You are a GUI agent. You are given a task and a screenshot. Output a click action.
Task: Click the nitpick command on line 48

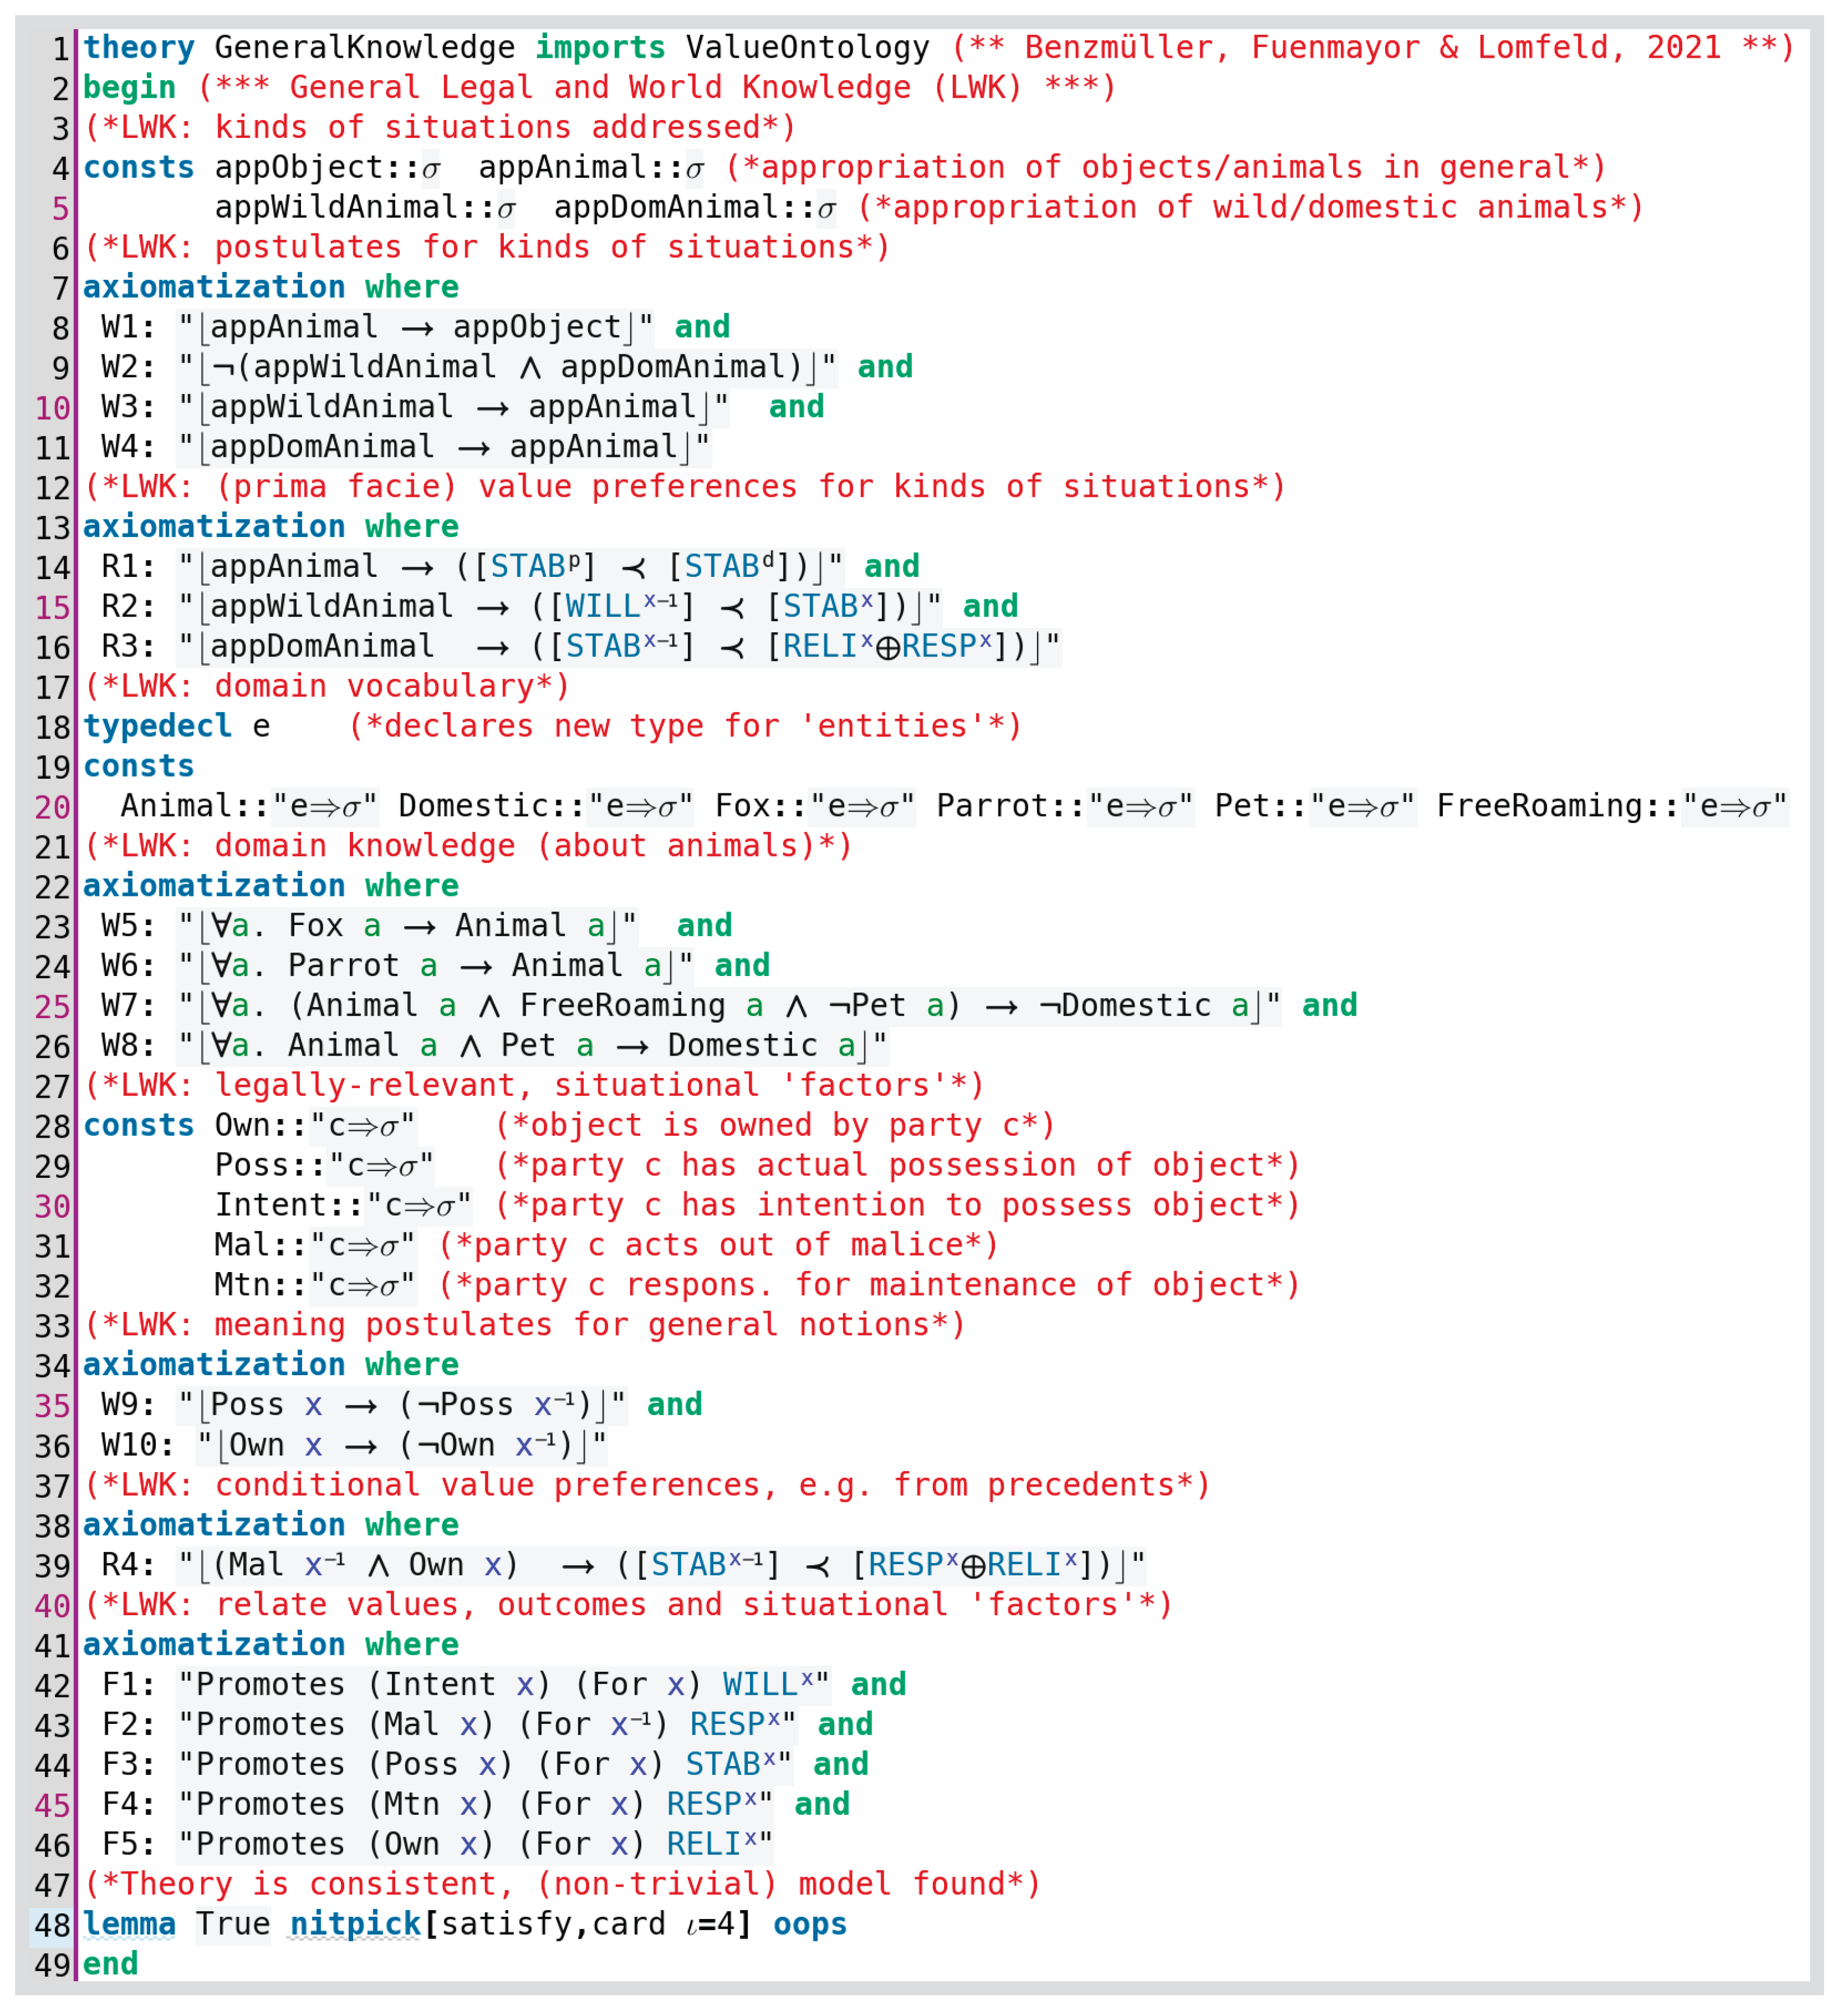coord(354,1923)
